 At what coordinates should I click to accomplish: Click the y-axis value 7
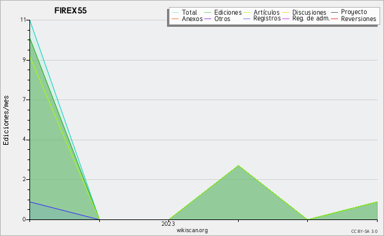pos(24,100)
